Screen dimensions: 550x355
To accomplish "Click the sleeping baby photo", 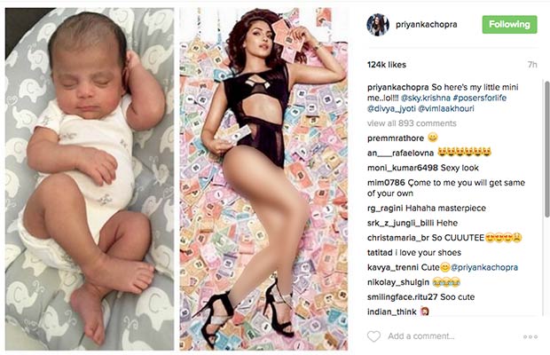I will (x=90, y=179).
